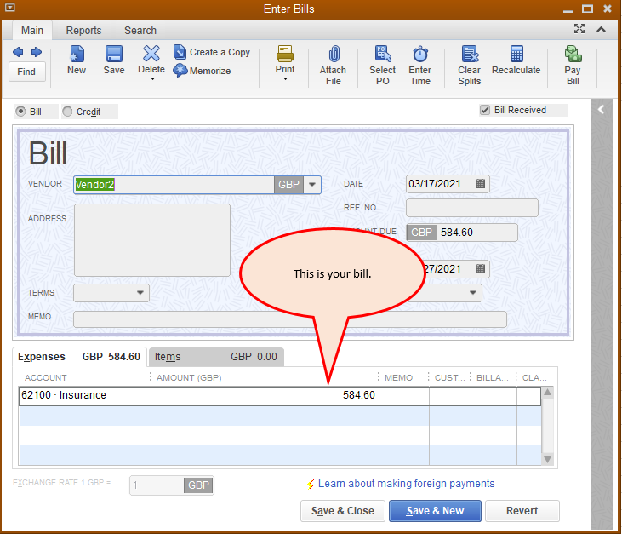Switch to the Search tab
Image resolution: width=622 pixels, height=534 pixels.
(140, 30)
